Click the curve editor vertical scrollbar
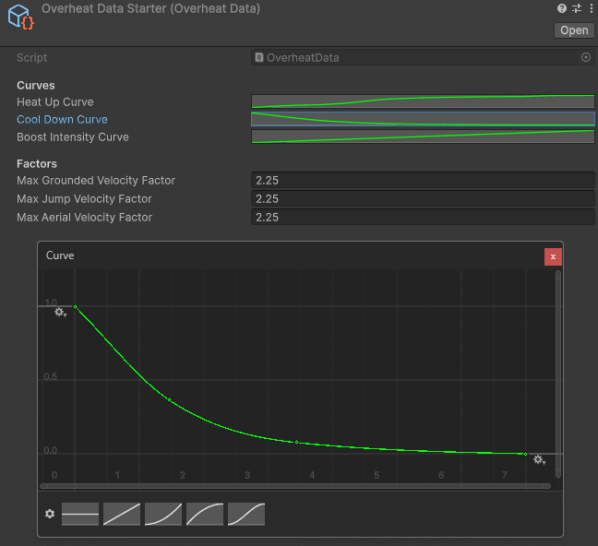Screen dimensions: 598x546 click(558, 374)
